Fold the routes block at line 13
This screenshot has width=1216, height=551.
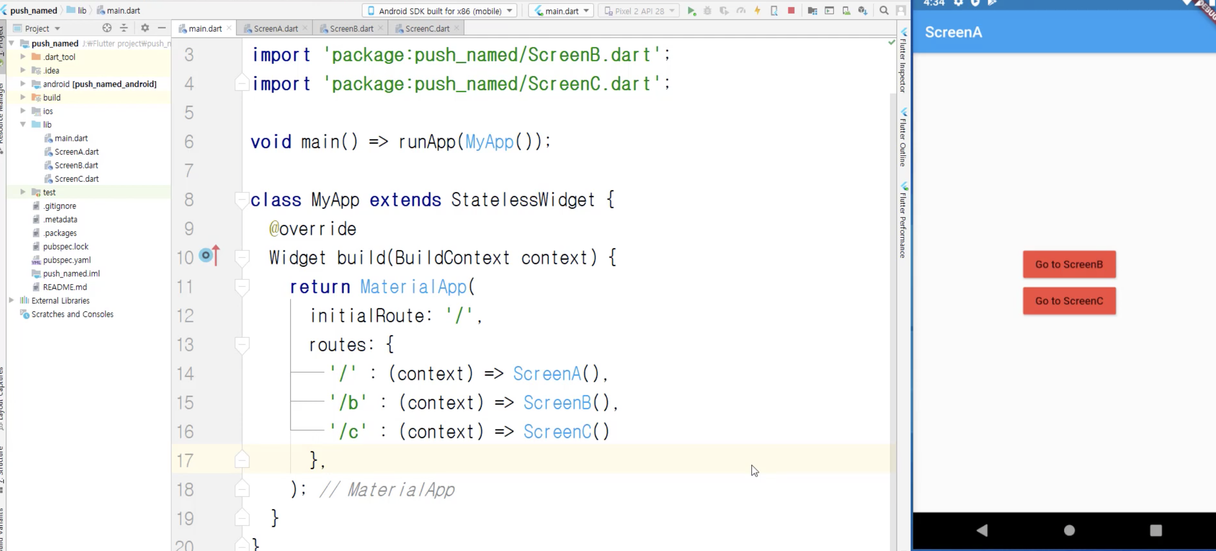241,344
